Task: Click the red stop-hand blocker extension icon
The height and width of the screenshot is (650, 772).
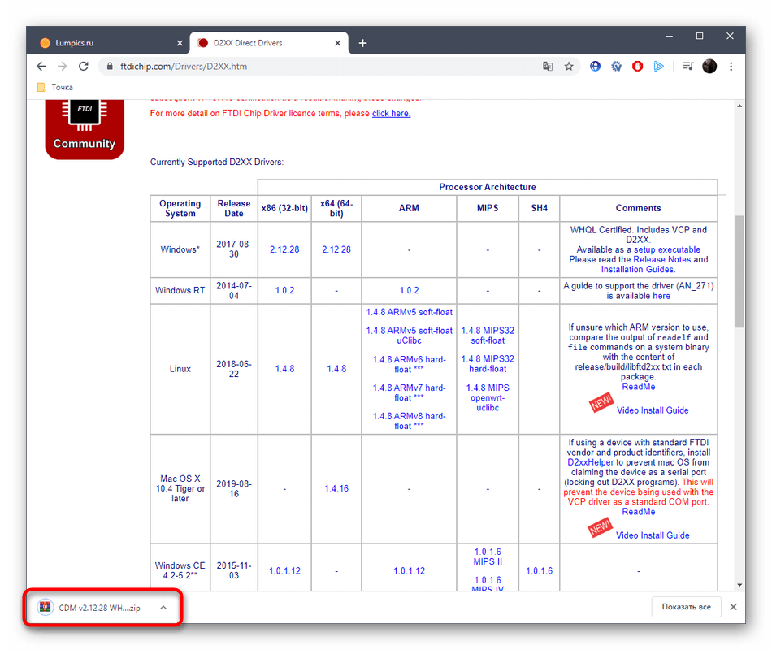Action: [x=638, y=67]
